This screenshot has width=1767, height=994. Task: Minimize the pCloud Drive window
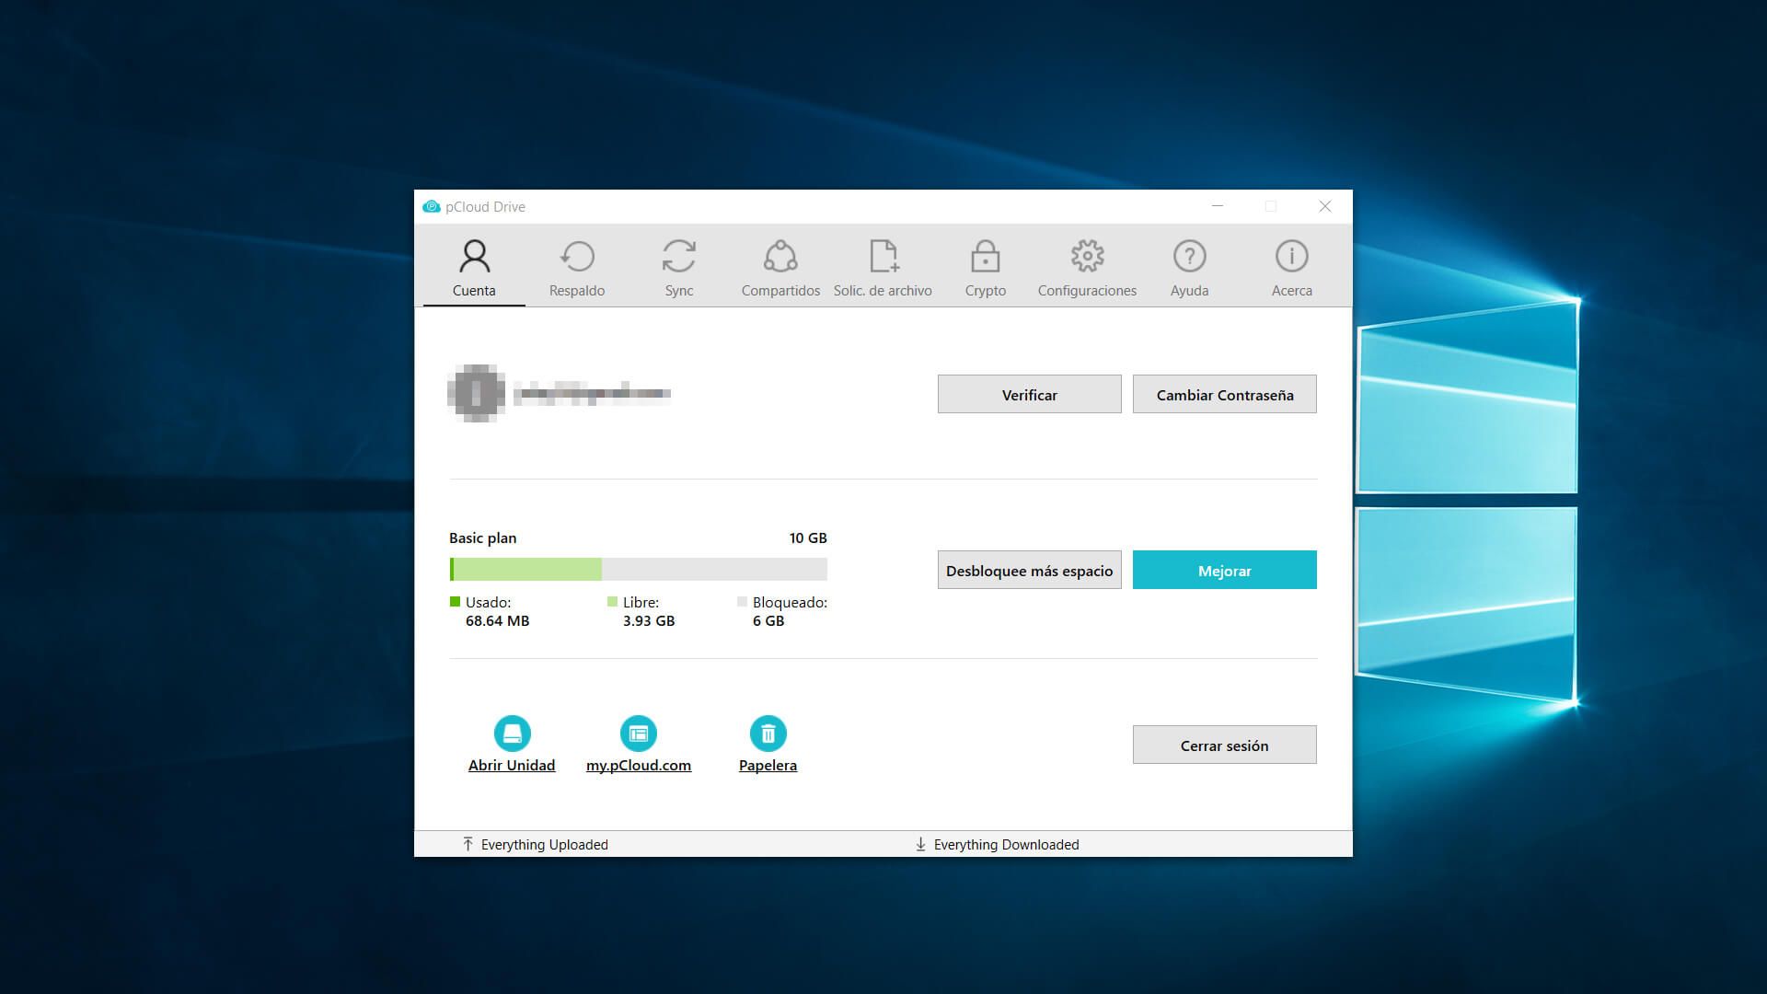tap(1217, 206)
